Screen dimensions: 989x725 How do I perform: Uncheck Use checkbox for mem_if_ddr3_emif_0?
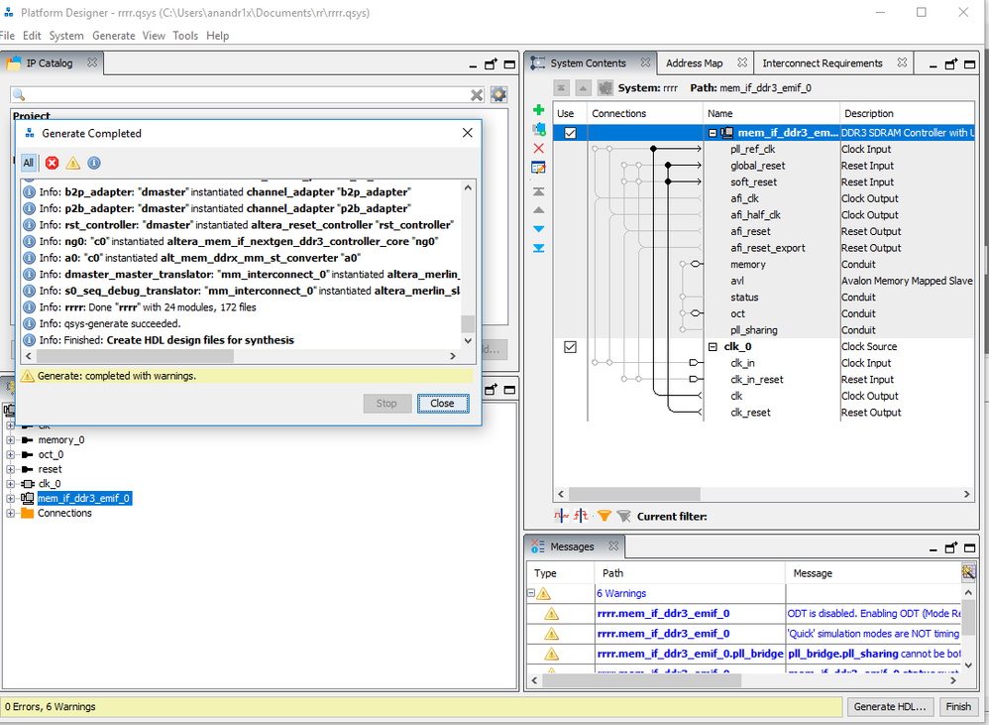570,133
